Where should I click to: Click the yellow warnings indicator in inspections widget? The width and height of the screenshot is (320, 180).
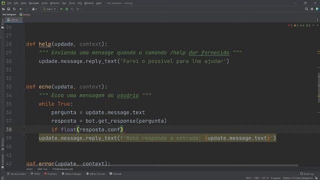[296, 25]
